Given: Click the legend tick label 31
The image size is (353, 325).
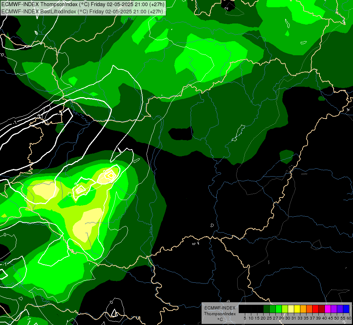Looking at the screenshot, I should click(294, 318).
